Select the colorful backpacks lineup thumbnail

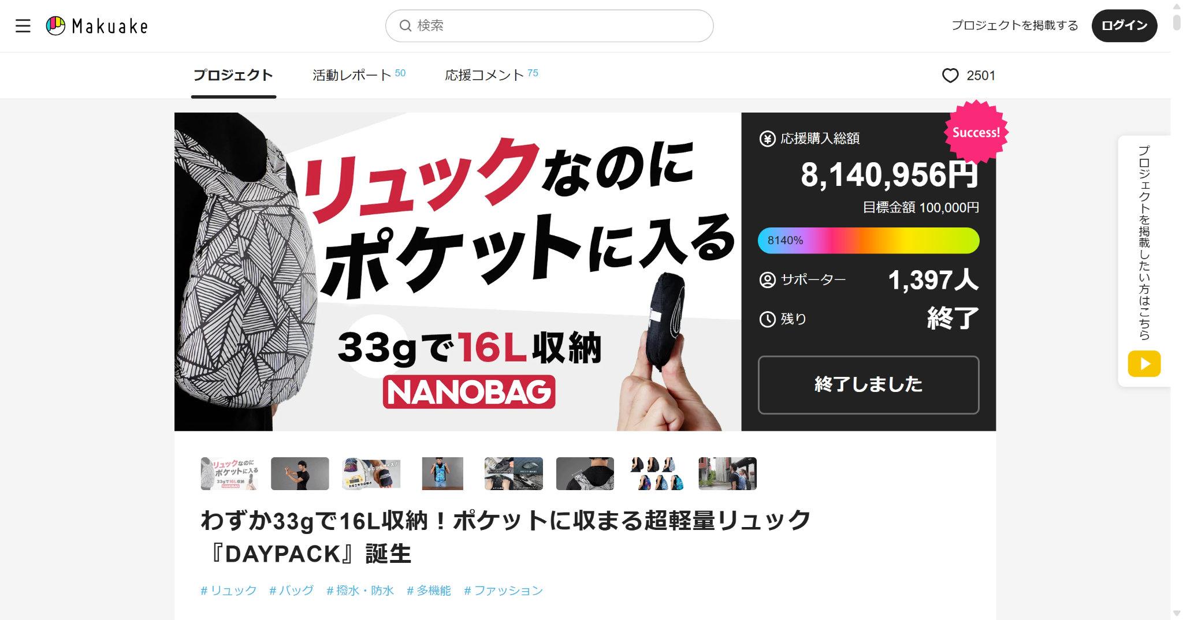click(656, 473)
